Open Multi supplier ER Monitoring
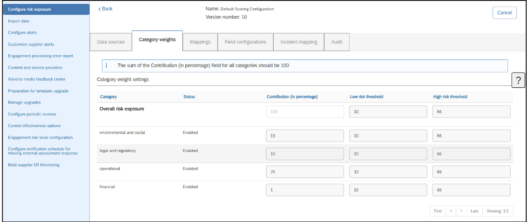Screen dimensions: 527x222 [x=34, y=165]
